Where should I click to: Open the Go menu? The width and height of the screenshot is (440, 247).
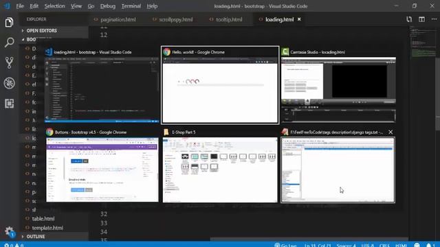pyautogui.click(x=91, y=6)
